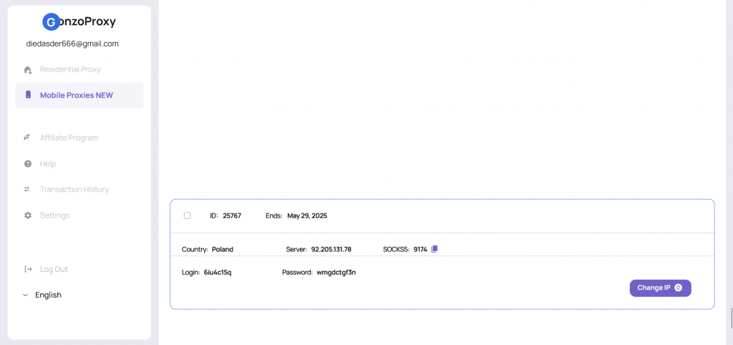The image size is (733, 345).
Task: Click the GonzoProxy logo
Action: [79, 21]
